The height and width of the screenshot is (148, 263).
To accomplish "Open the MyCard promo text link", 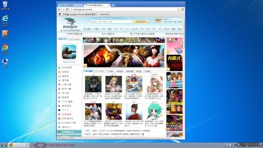I will (108, 34).
